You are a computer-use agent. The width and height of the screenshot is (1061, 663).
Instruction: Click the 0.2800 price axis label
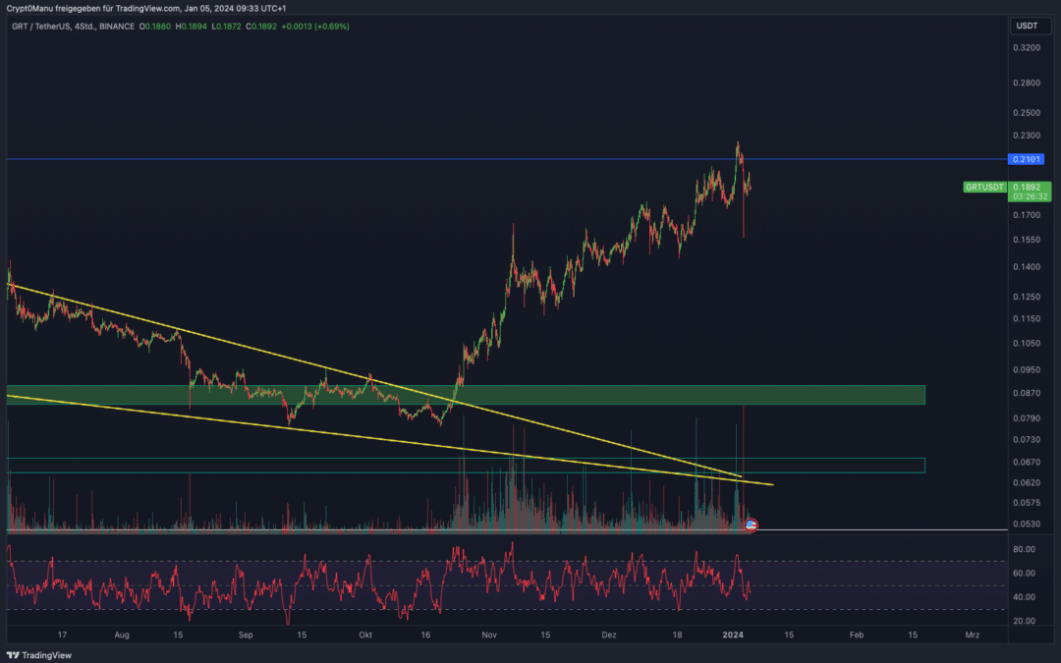pos(1027,83)
